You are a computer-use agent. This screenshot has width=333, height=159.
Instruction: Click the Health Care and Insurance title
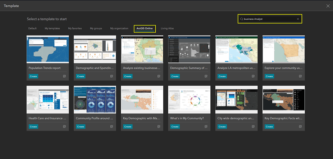(48, 119)
